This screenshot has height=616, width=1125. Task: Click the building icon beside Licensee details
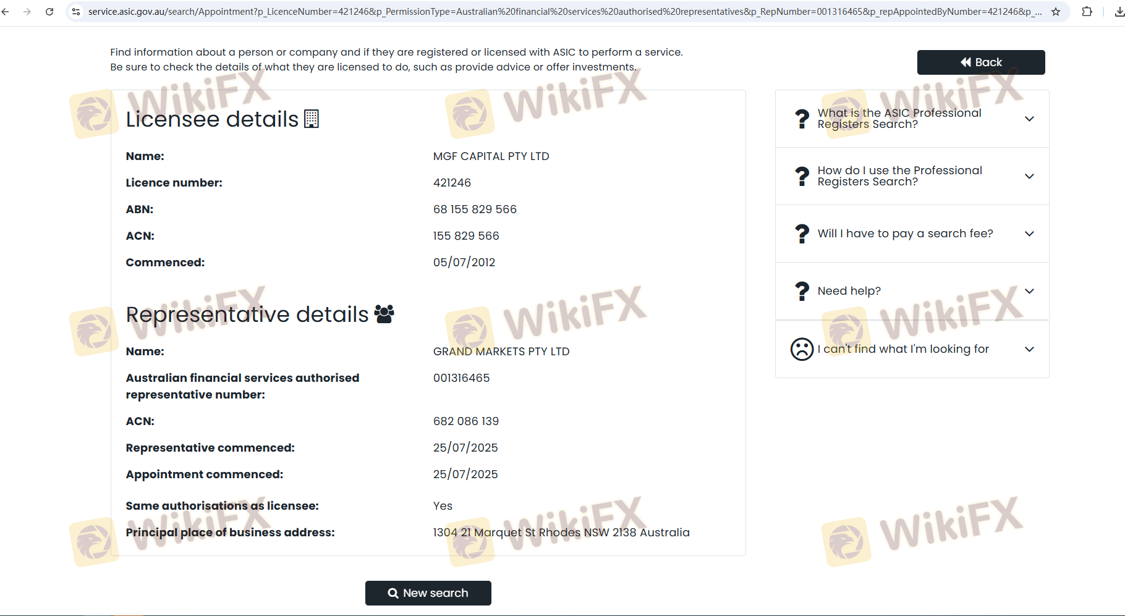tap(312, 119)
